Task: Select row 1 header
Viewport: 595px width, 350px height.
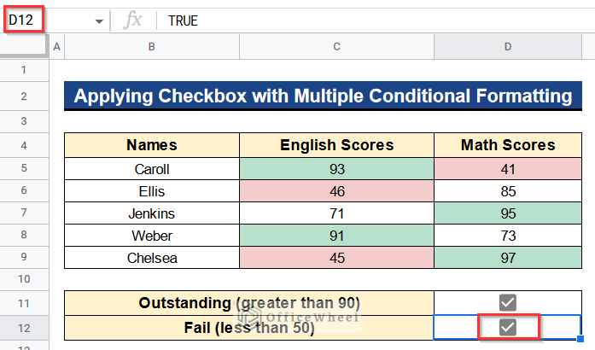Action: click(x=24, y=70)
